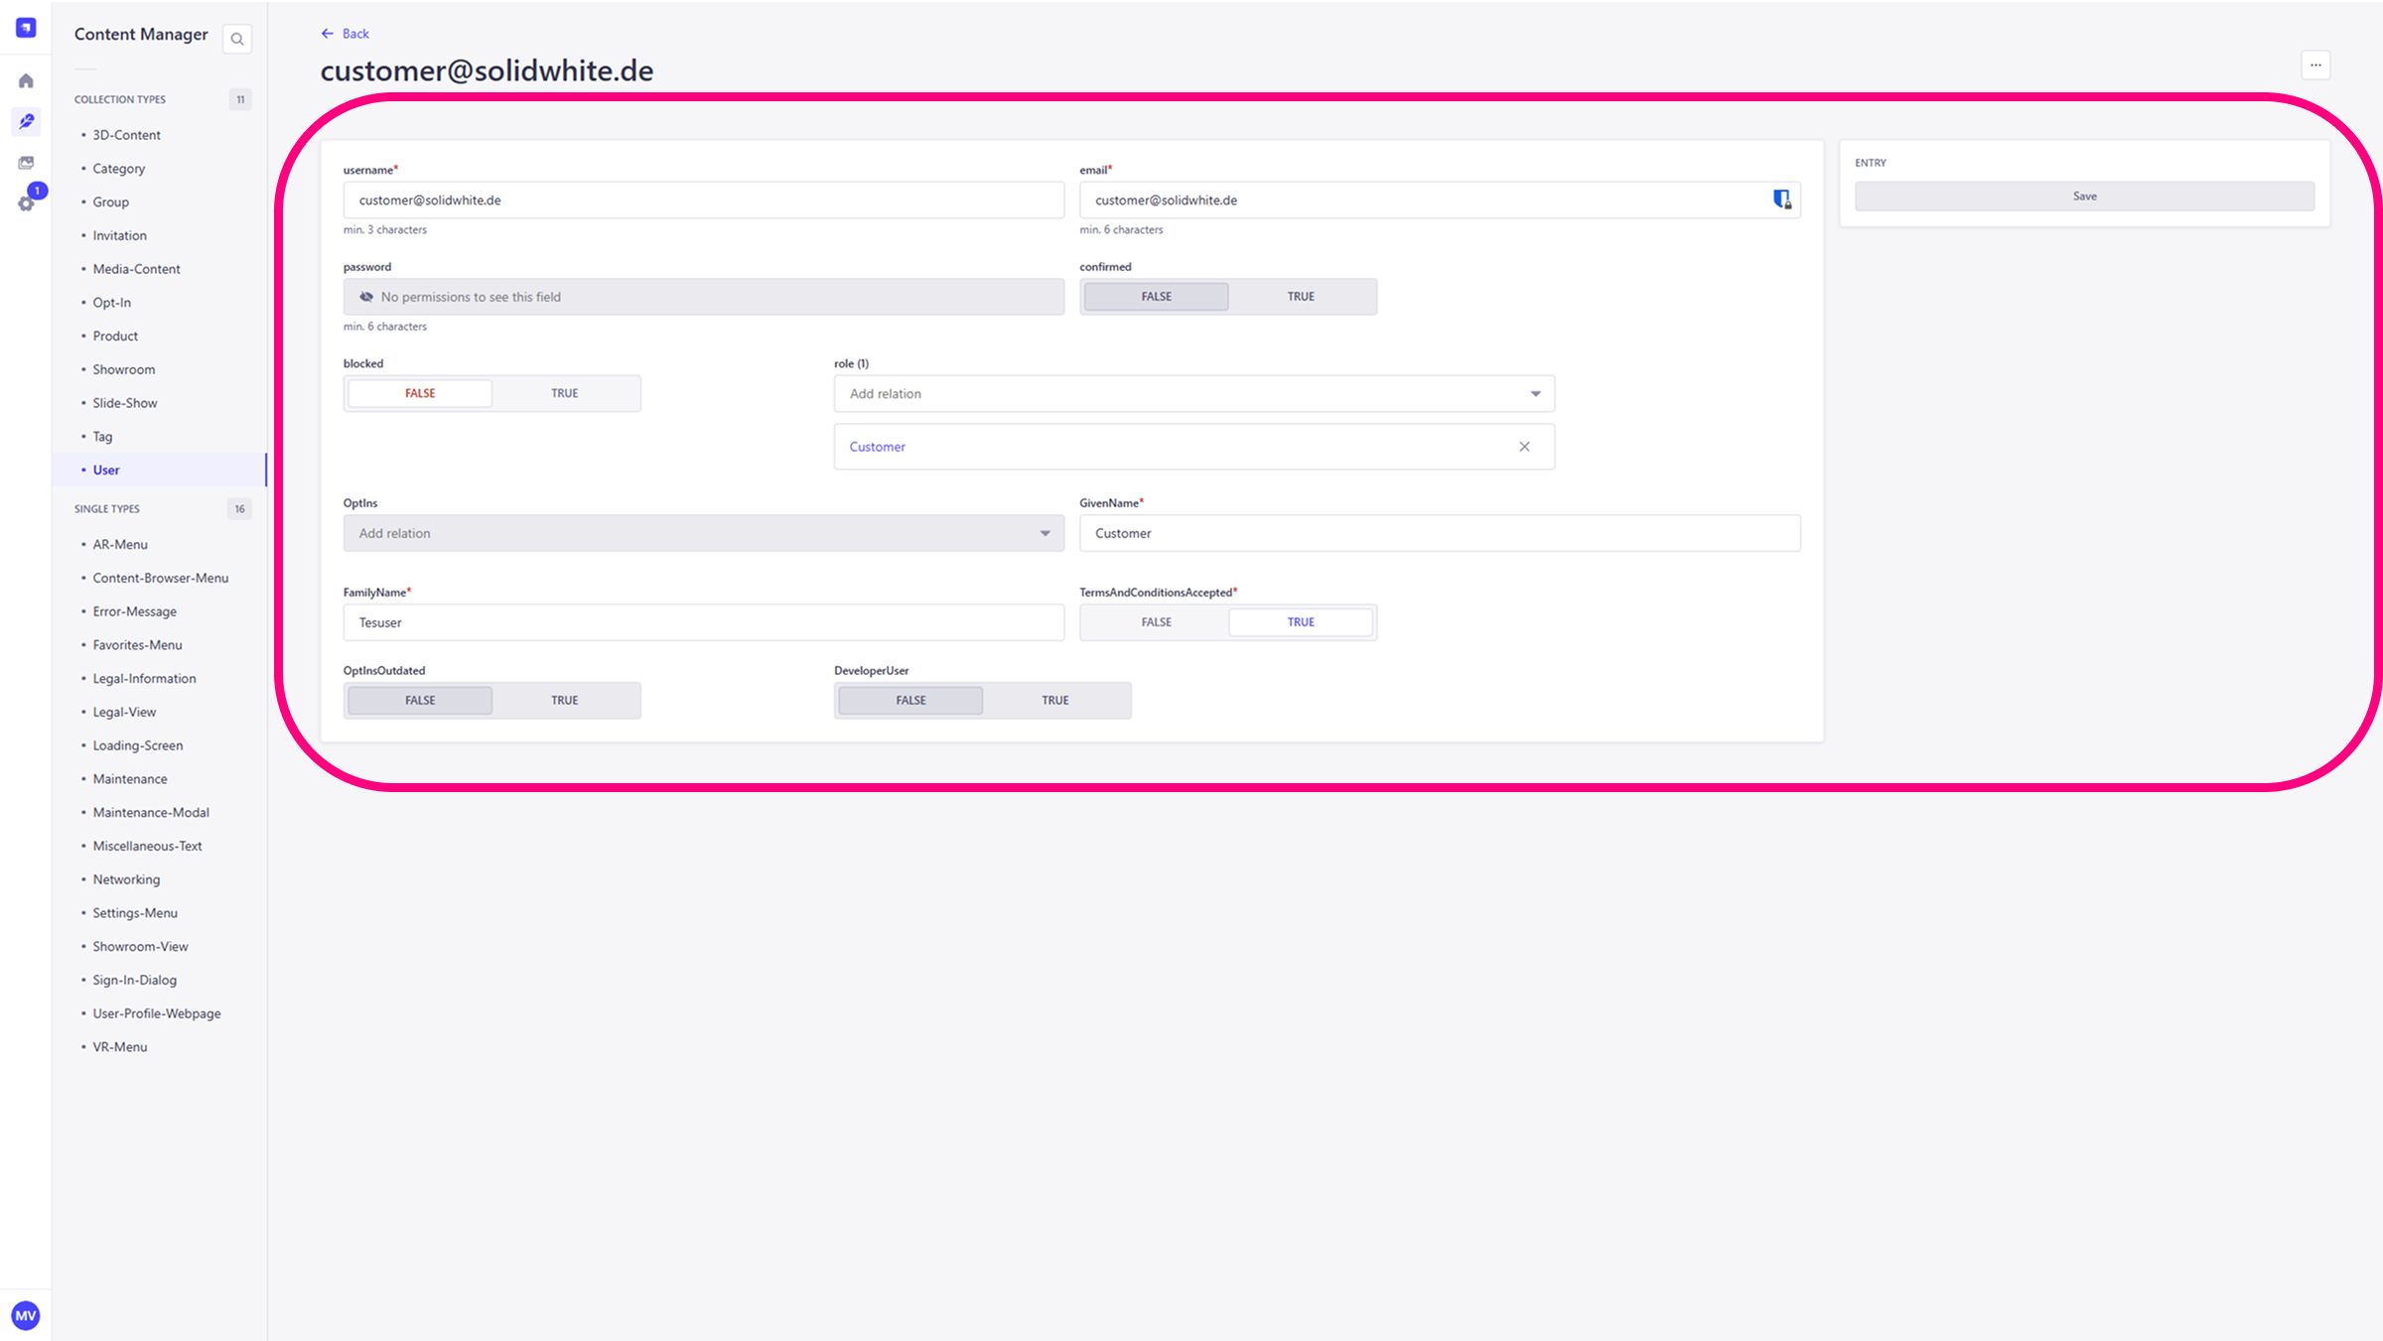
Task: Open the MV user avatar menu
Action: point(26,1315)
